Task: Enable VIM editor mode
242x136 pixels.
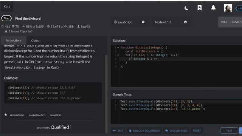Action: (223, 22)
